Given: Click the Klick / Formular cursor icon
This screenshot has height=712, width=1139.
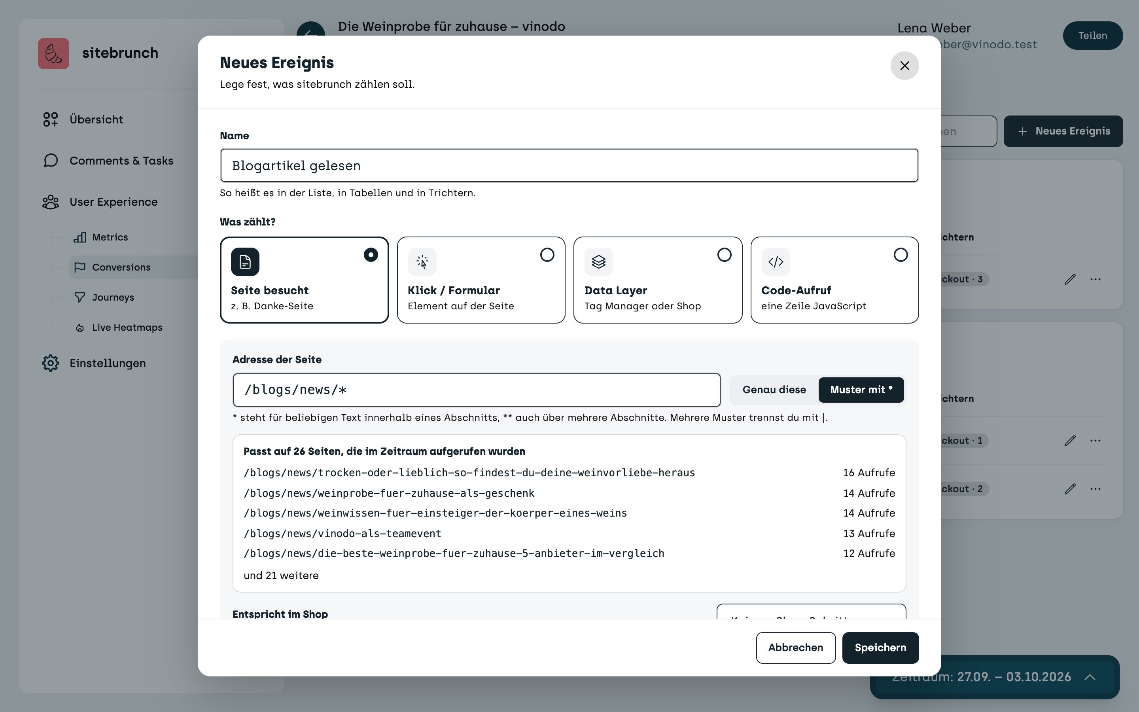Looking at the screenshot, I should point(422,262).
